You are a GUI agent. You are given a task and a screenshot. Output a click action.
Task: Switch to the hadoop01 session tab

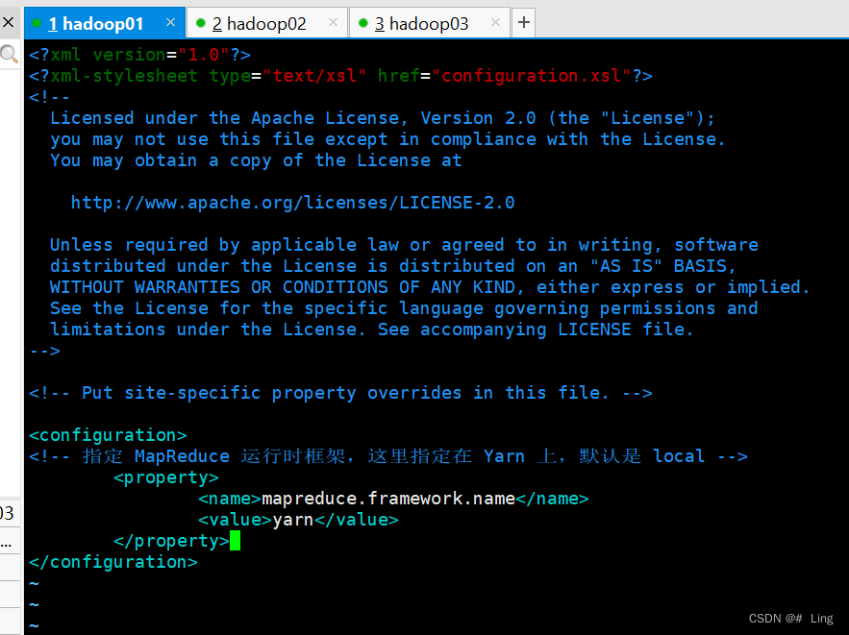[x=105, y=23]
